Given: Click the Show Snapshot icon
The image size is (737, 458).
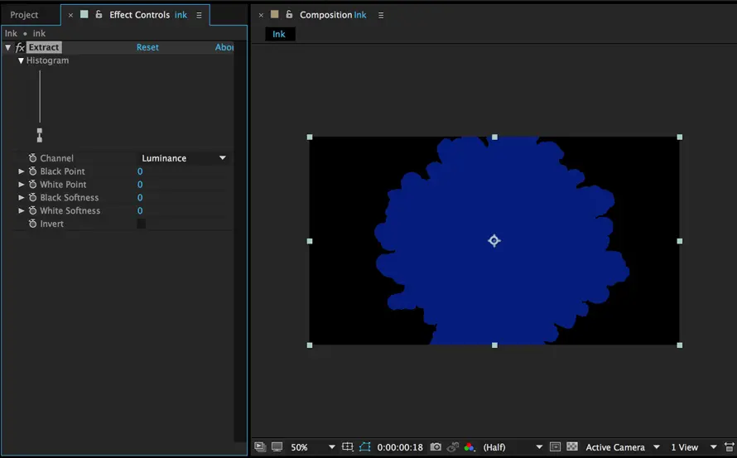Looking at the screenshot, I should click(x=453, y=446).
